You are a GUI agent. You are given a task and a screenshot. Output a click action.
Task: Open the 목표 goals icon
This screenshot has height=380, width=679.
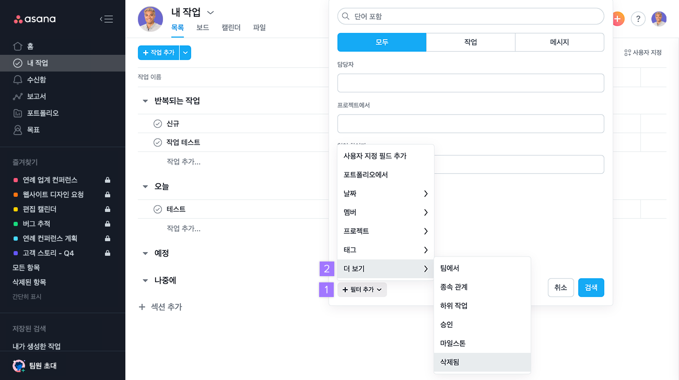pos(18,130)
